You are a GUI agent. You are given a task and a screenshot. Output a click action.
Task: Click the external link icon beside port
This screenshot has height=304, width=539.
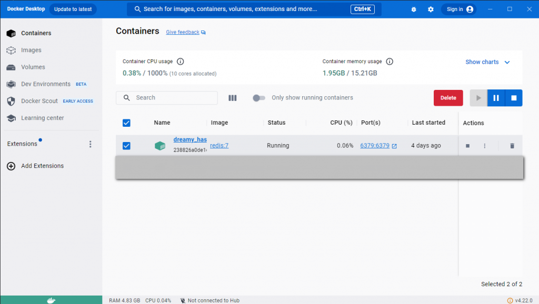(394, 146)
